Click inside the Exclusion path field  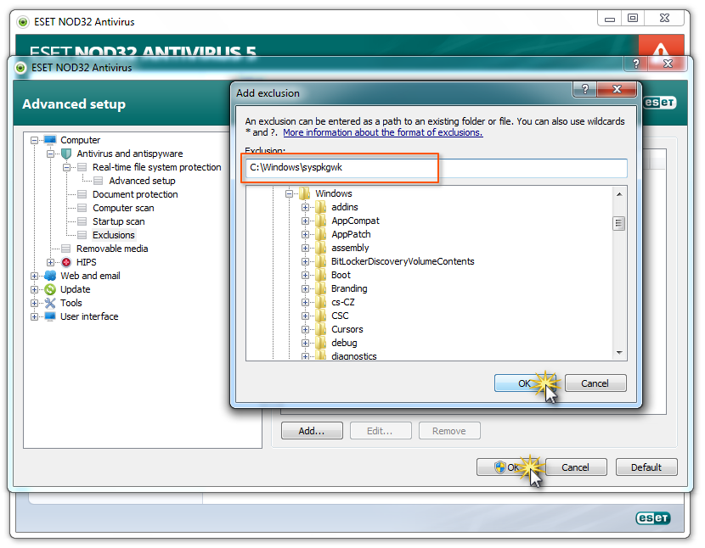click(436, 168)
